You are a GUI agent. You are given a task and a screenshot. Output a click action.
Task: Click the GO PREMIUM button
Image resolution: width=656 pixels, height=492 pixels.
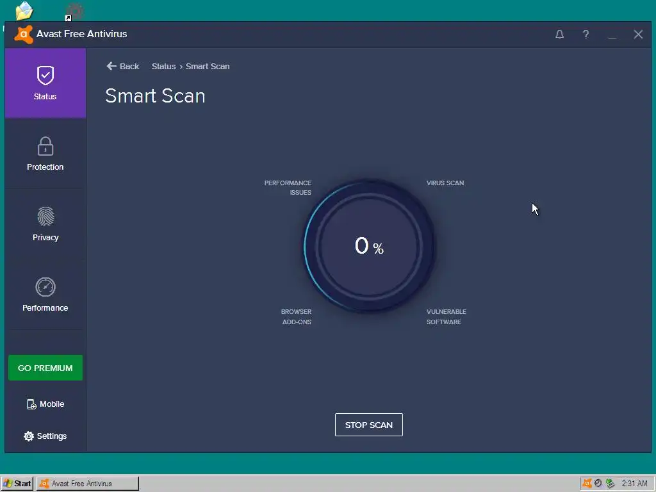(x=45, y=368)
